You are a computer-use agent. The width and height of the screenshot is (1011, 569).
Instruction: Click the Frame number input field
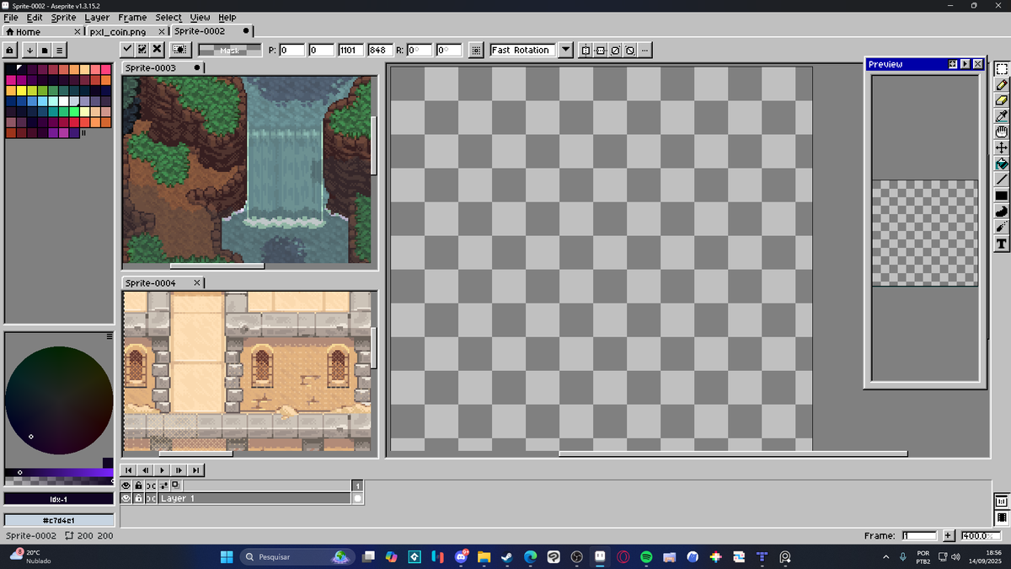tap(919, 535)
